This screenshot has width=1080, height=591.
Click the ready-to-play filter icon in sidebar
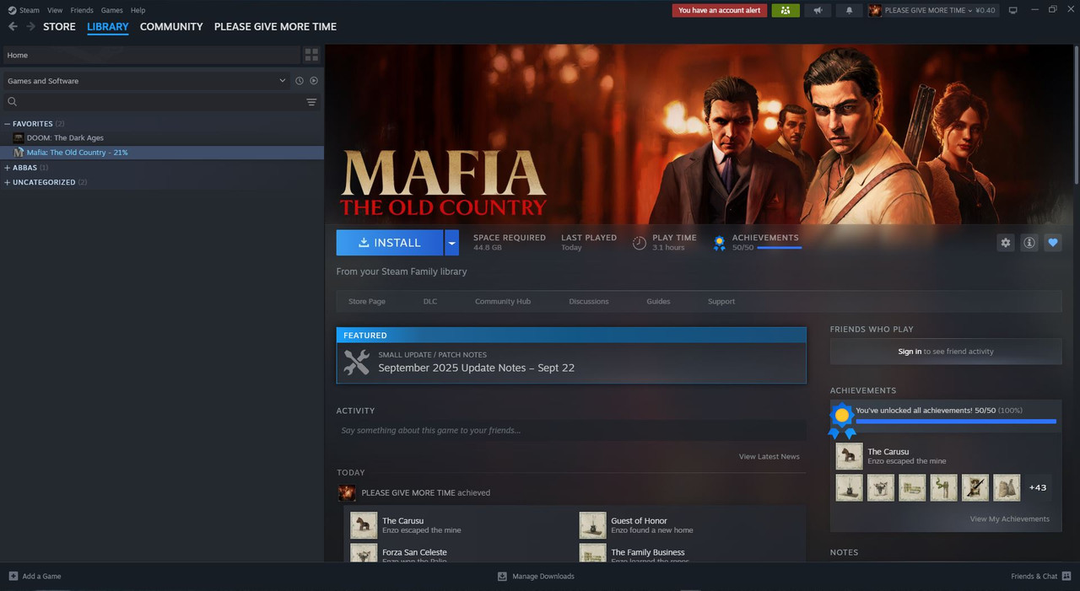pos(313,81)
